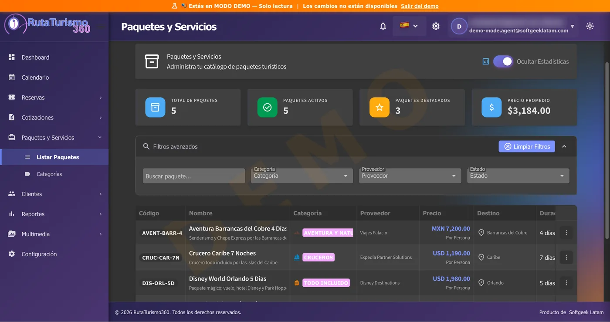This screenshot has height=322, width=610.
Task: Open the Estado filter dropdown
Action: [x=518, y=176]
